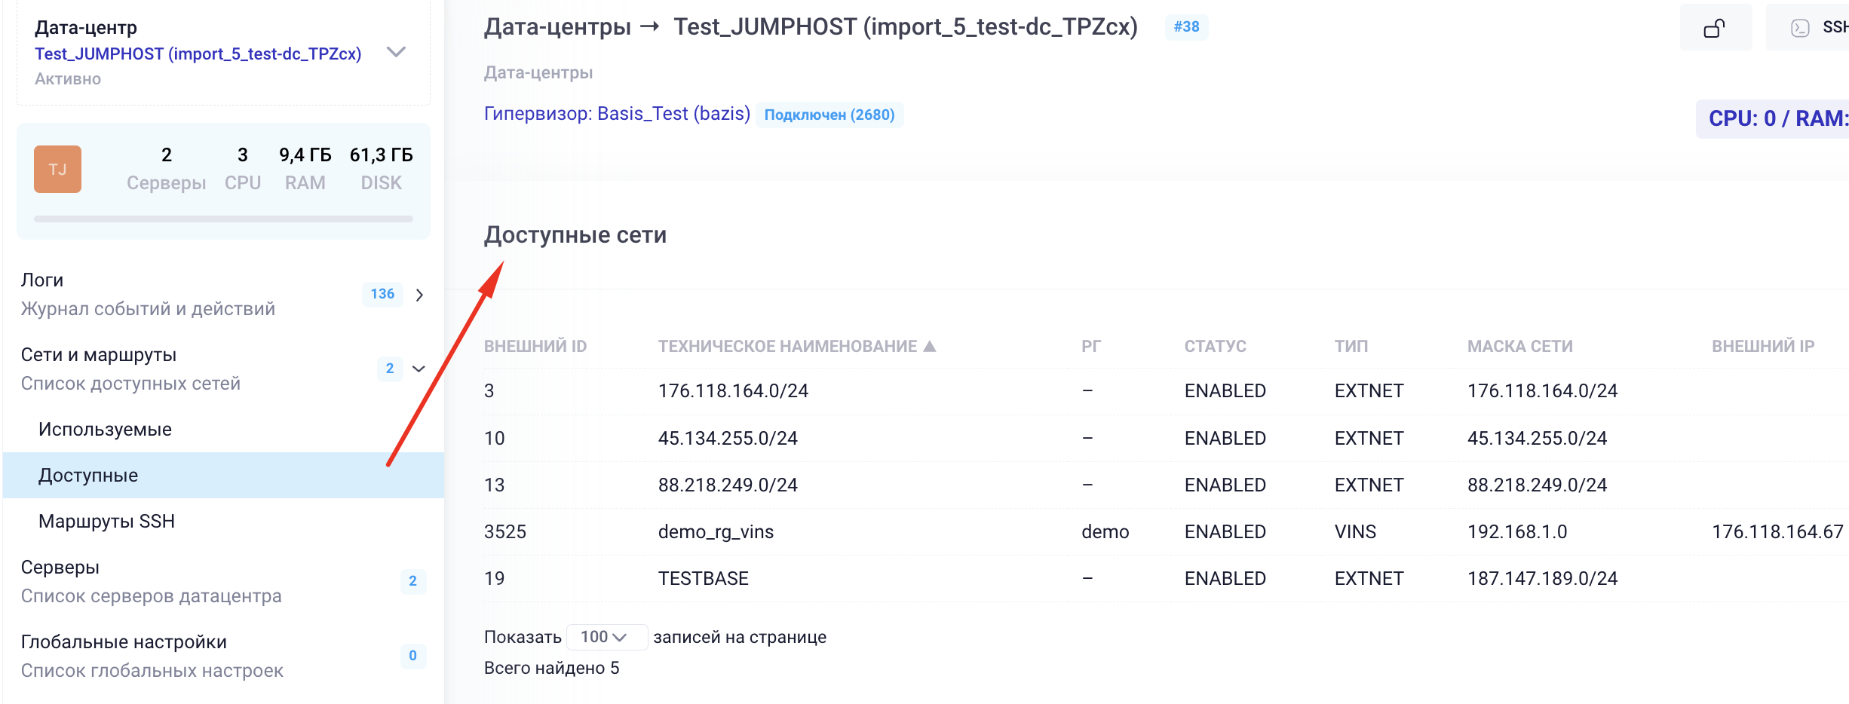Open Гипервизор: Basis_Test (bazis) link

(x=617, y=114)
